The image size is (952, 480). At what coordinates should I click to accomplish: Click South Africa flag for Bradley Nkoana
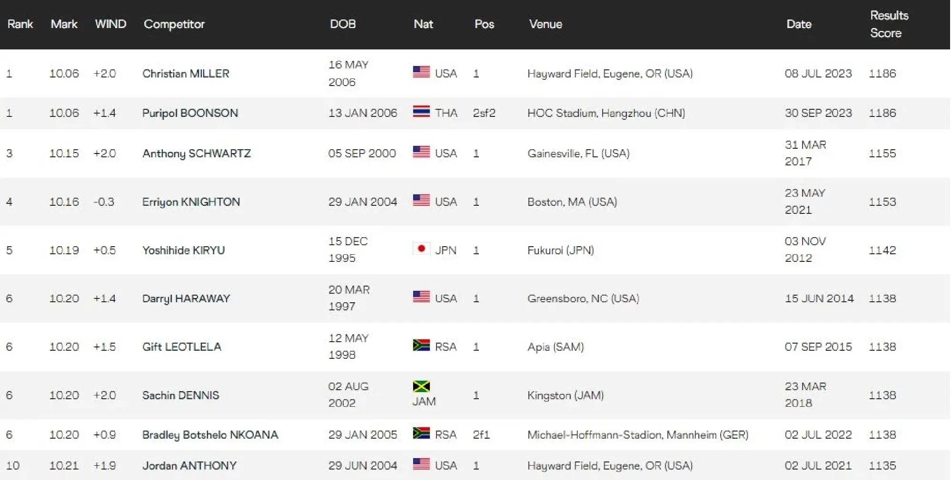point(421,433)
